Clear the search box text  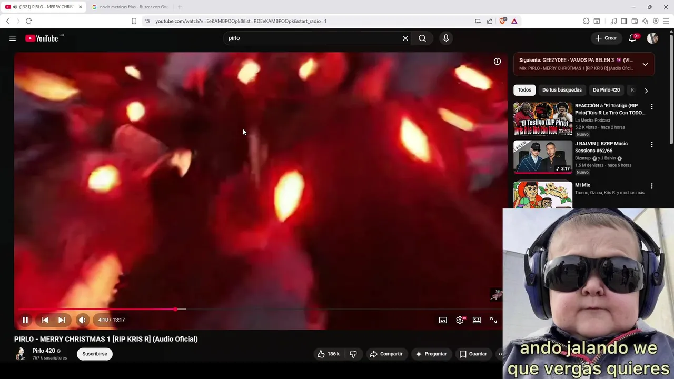coord(405,38)
